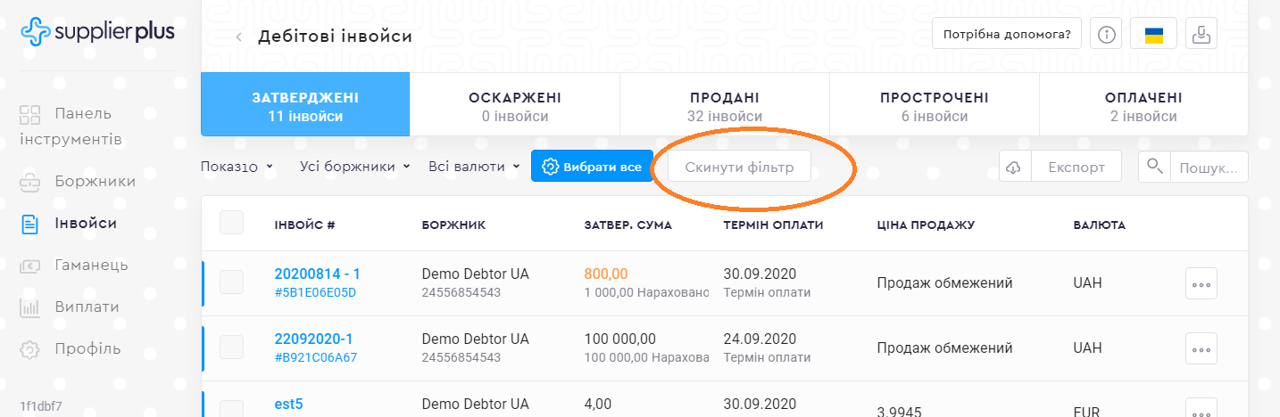This screenshot has width=1280, height=417.
Task: Click the Скинути фільтр button
Action: (x=739, y=168)
